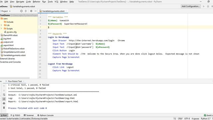The image size is (213, 120).
Task: Select pyvenv.cfg file
Action: click(x=10, y=32)
